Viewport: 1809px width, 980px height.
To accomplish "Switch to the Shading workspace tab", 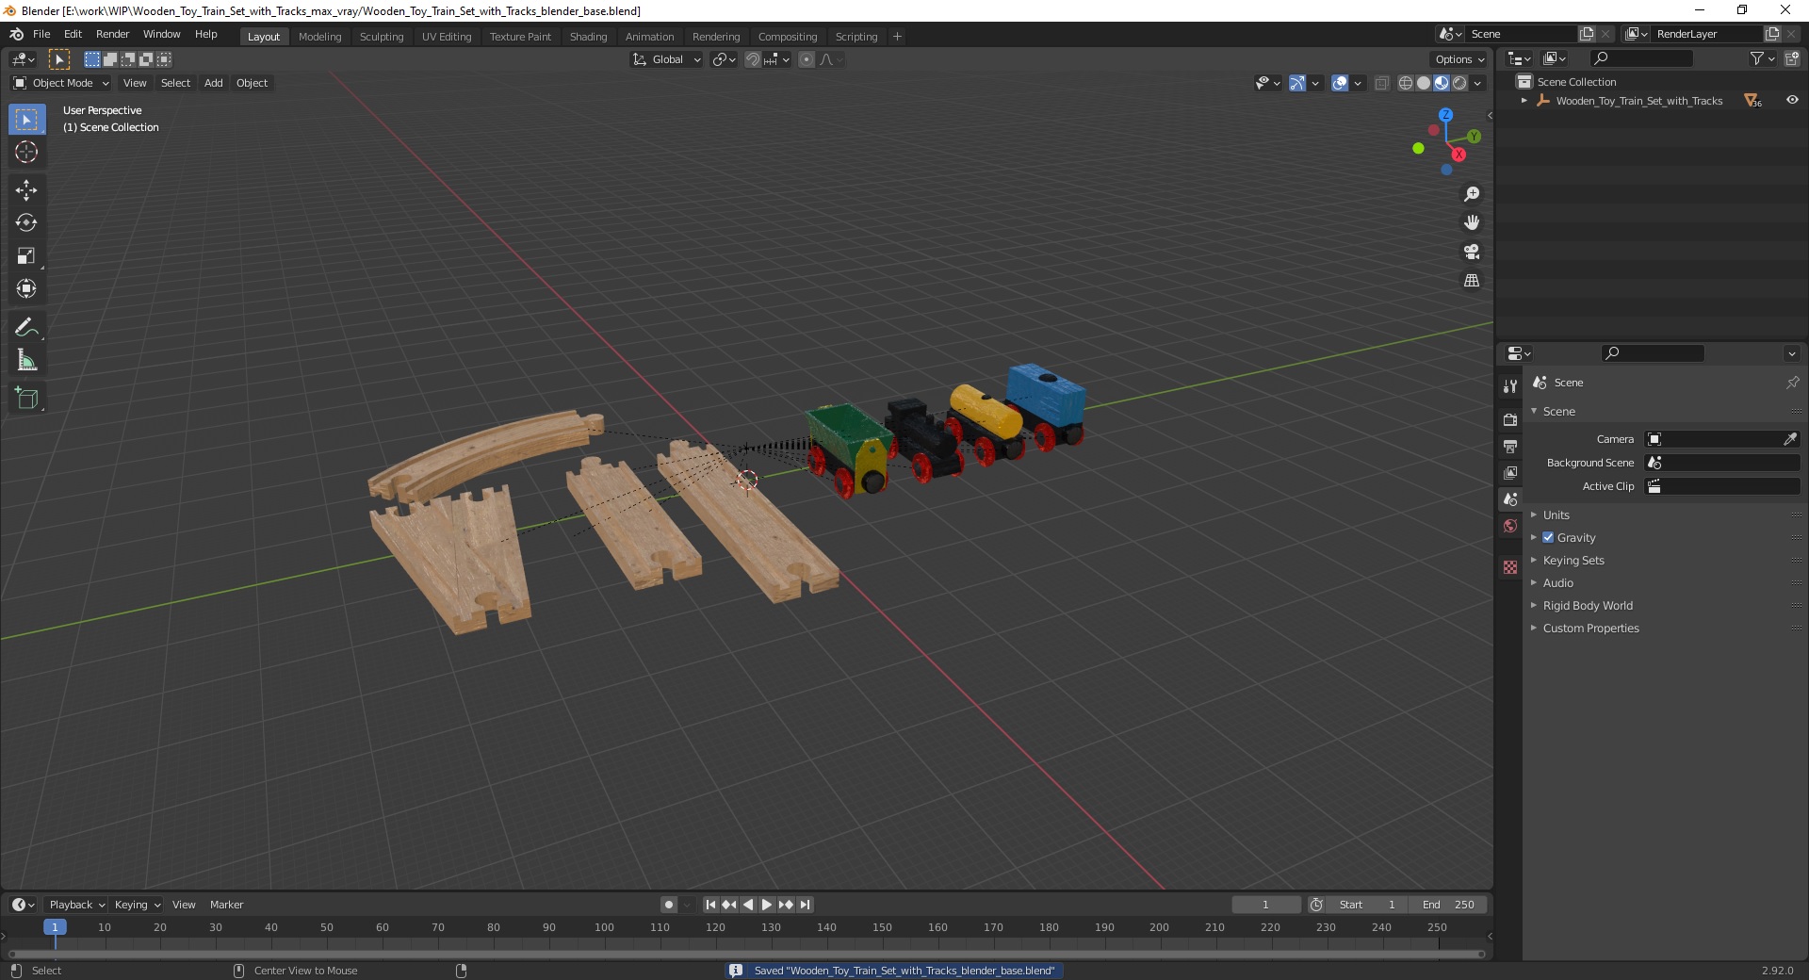I will point(588,37).
